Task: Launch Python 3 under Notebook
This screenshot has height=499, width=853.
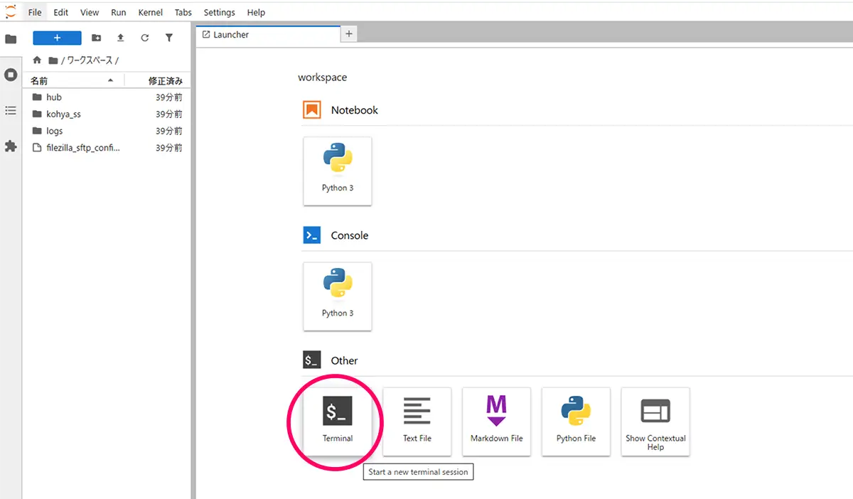Action: [x=338, y=171]
